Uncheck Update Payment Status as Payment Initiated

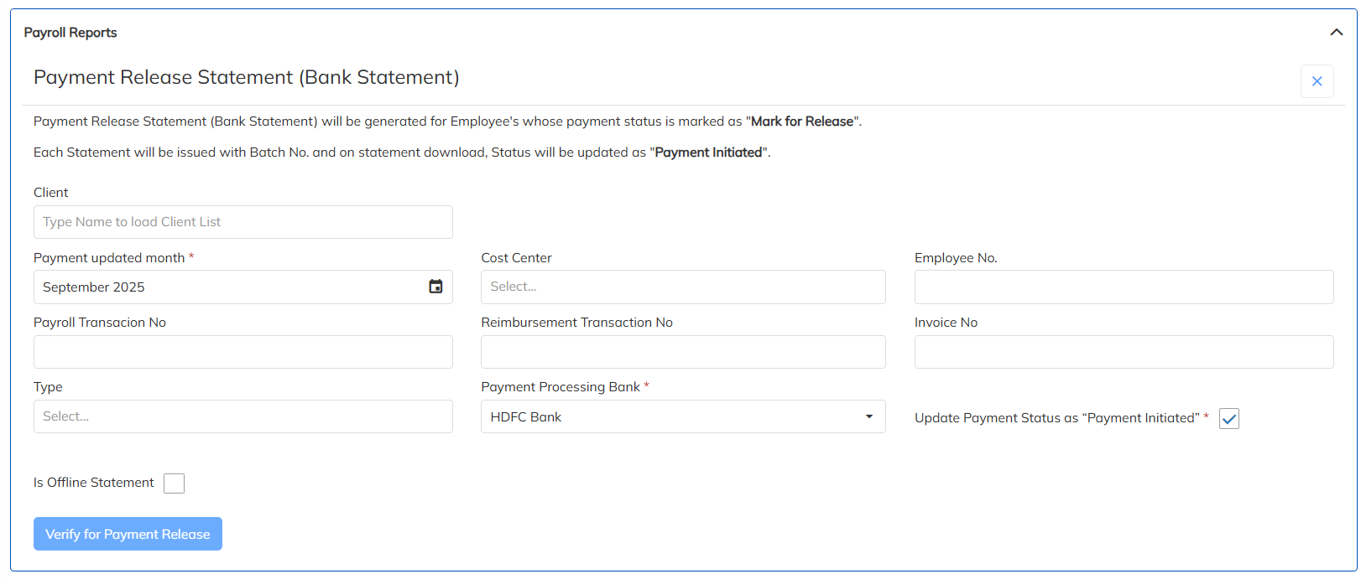(x=1229, y=419)
